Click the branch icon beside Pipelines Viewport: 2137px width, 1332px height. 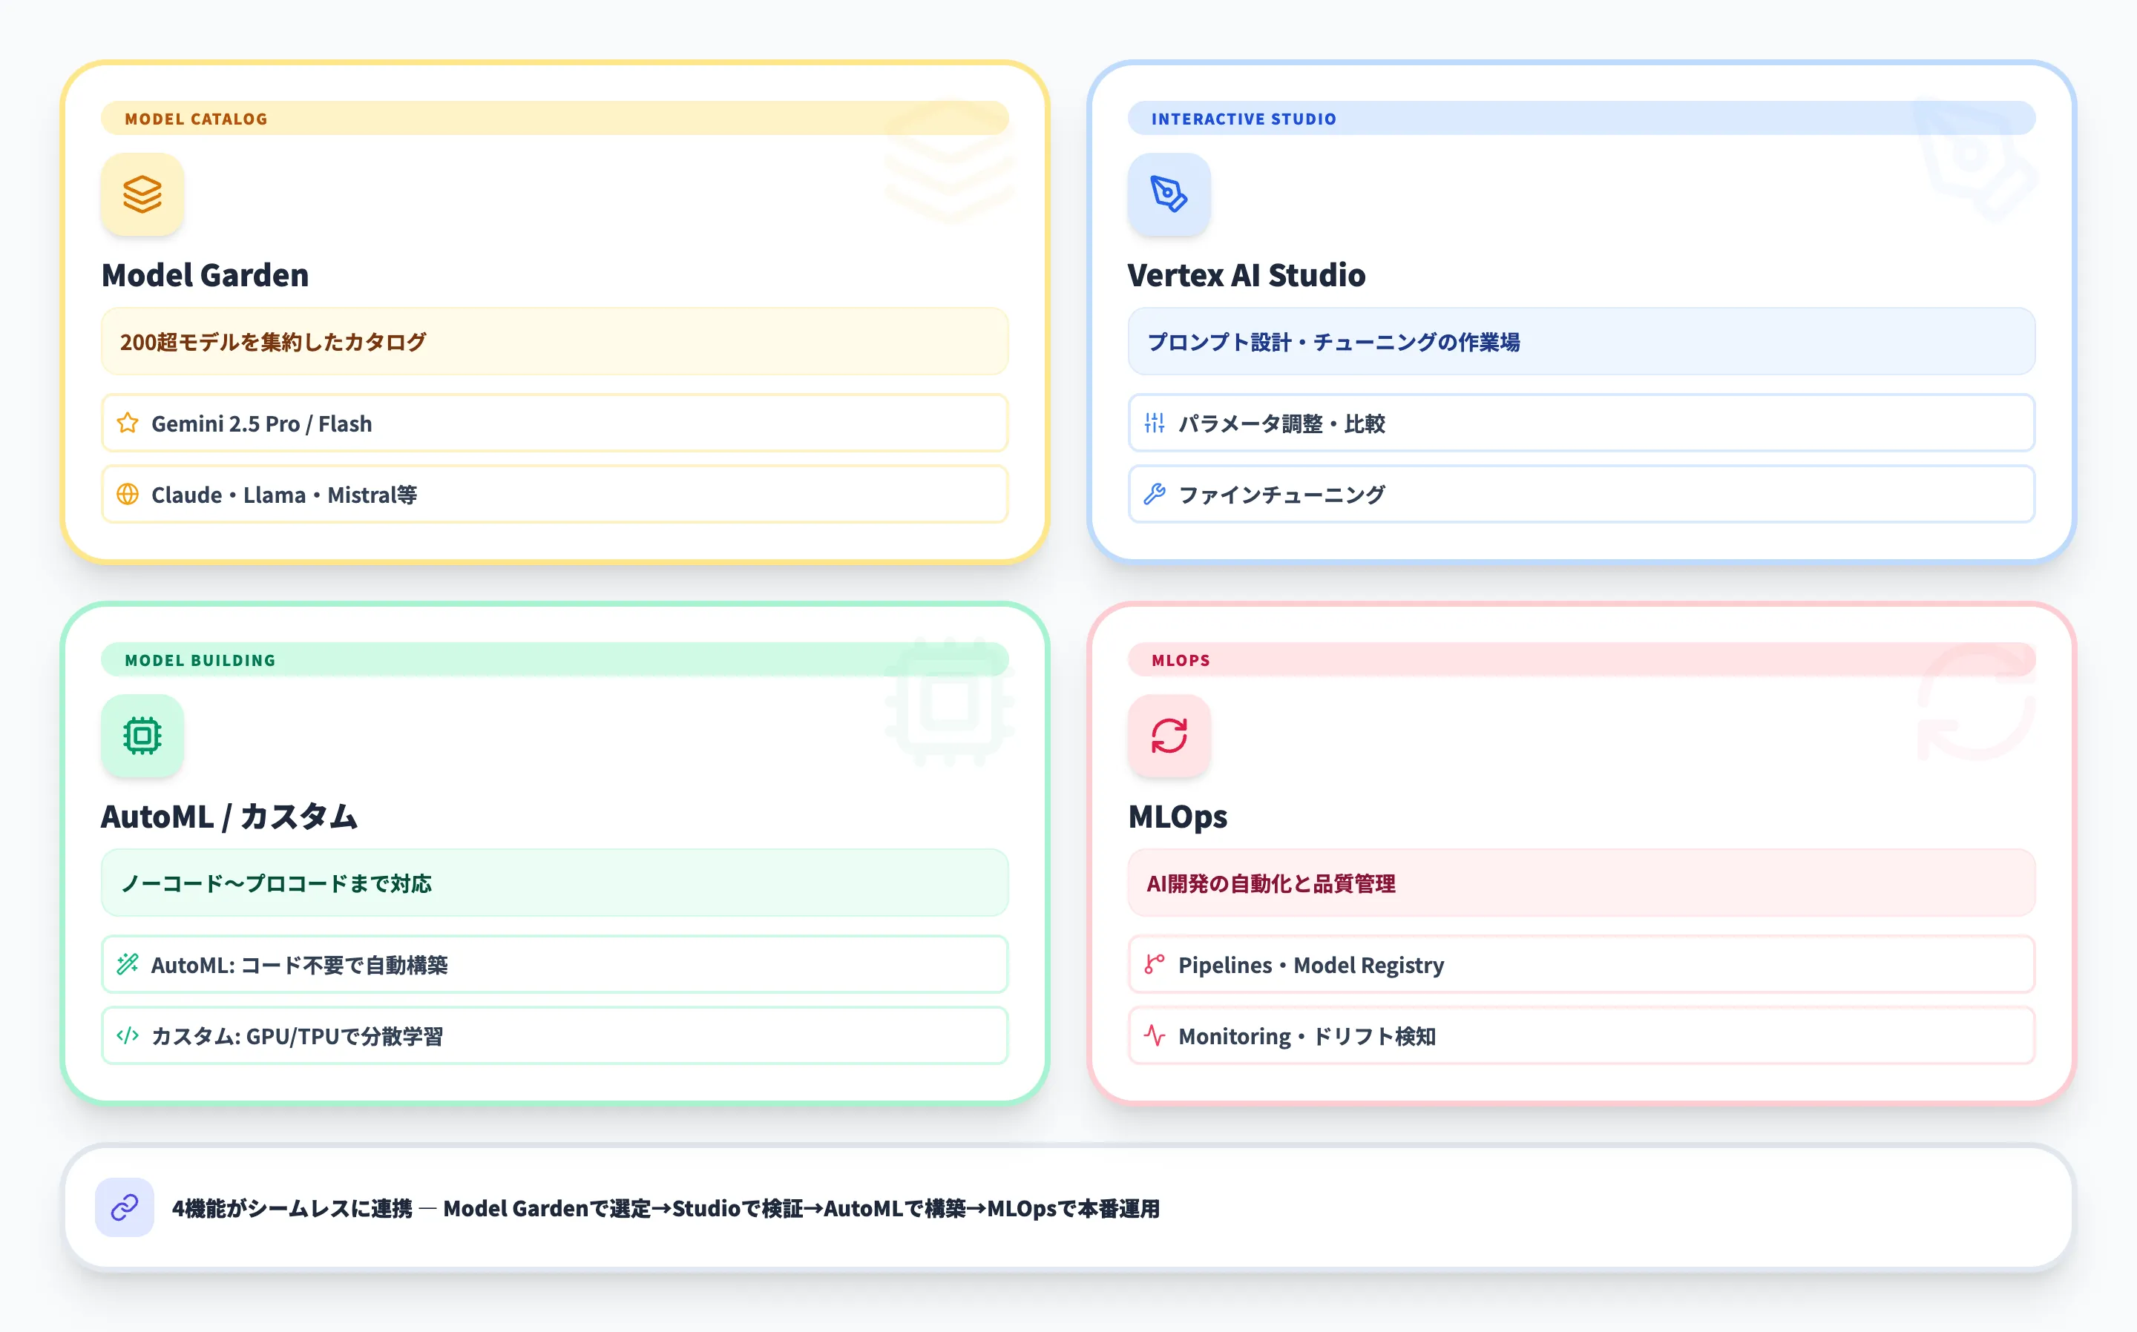pyautogui.click(x=1155, y=963)
